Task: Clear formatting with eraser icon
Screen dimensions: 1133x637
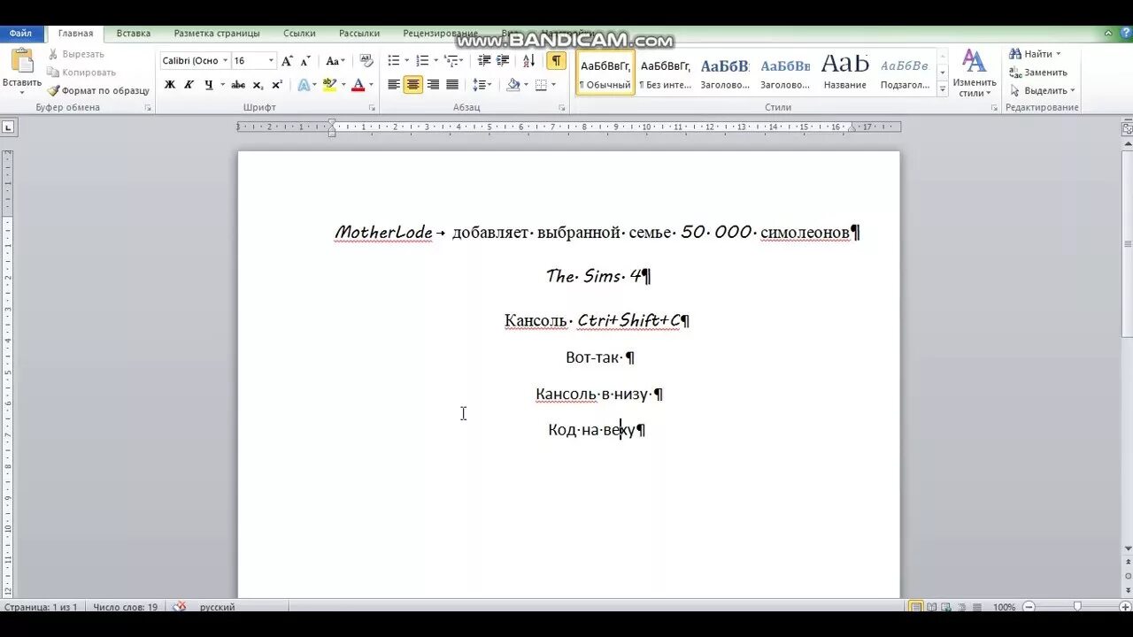Action: pyautogui.click(x=366, y=61)
